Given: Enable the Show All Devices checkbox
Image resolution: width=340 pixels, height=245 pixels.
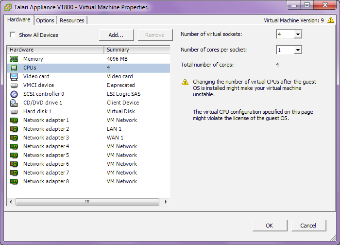Looking at the screenshot, I should [x=13, y=35].
